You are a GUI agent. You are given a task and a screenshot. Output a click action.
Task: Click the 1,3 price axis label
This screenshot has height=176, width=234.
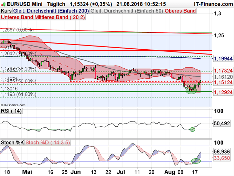217,13
